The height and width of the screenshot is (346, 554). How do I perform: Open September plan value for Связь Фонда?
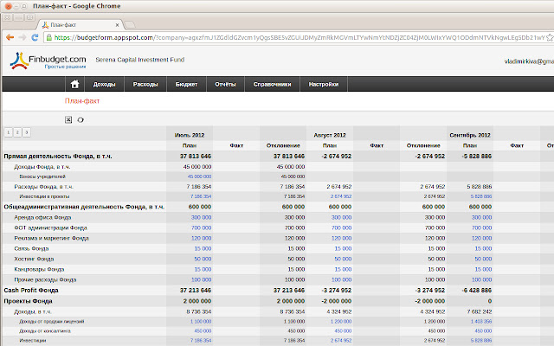(x=483, y=248)
